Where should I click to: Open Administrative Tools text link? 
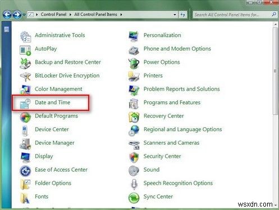coord(60,35)
